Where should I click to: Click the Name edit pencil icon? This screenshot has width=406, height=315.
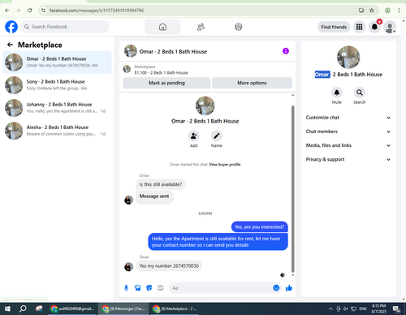[x=217, y=136]
